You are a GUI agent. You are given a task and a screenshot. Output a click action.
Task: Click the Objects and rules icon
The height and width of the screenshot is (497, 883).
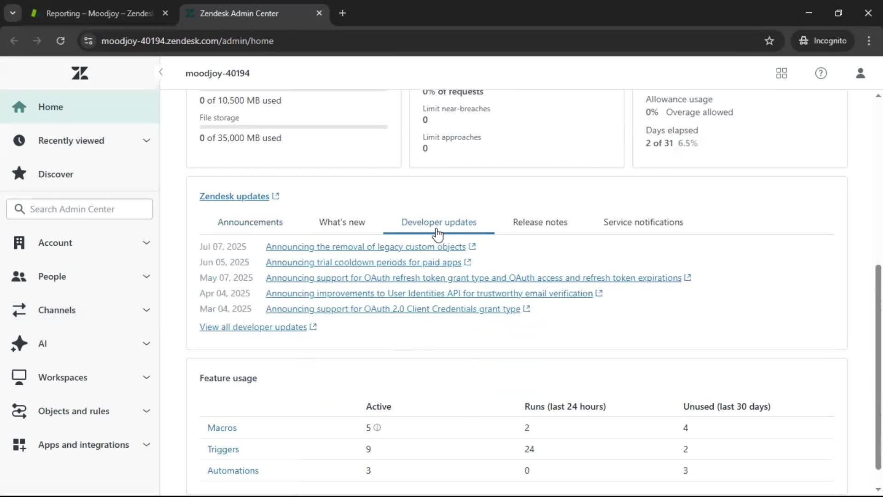click(x=19, y=411)
